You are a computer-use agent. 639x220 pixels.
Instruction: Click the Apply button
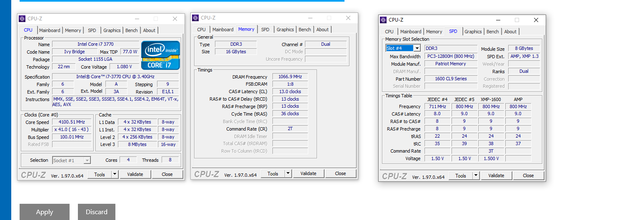pyautogui.click(x=45, y=212)
